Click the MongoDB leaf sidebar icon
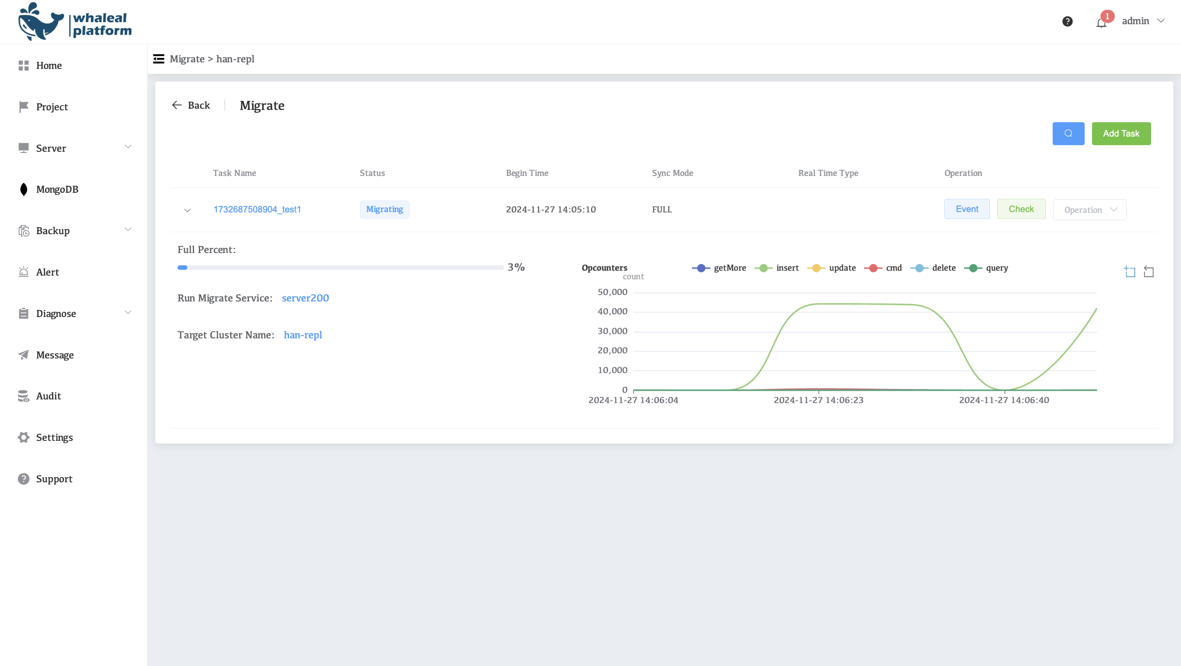Screen dimensions: 1181x666 pyautogui.click(x=24, y=189)
